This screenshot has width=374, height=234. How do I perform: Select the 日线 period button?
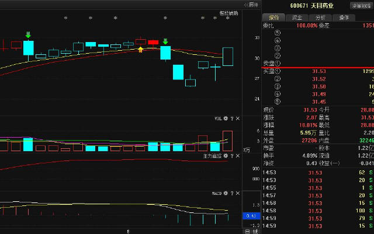251,232
